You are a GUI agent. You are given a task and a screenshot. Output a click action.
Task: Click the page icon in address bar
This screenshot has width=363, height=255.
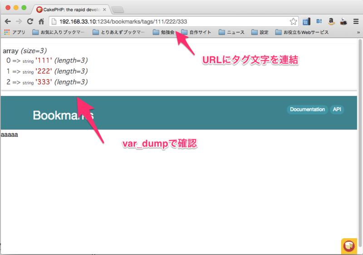pos(54,21)
